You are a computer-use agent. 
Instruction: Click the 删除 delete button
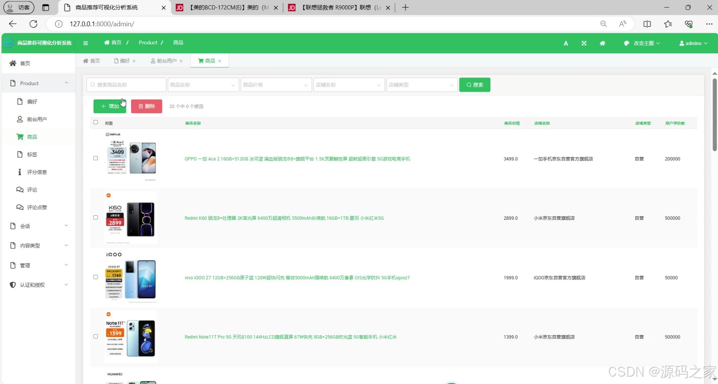[147, 106]
